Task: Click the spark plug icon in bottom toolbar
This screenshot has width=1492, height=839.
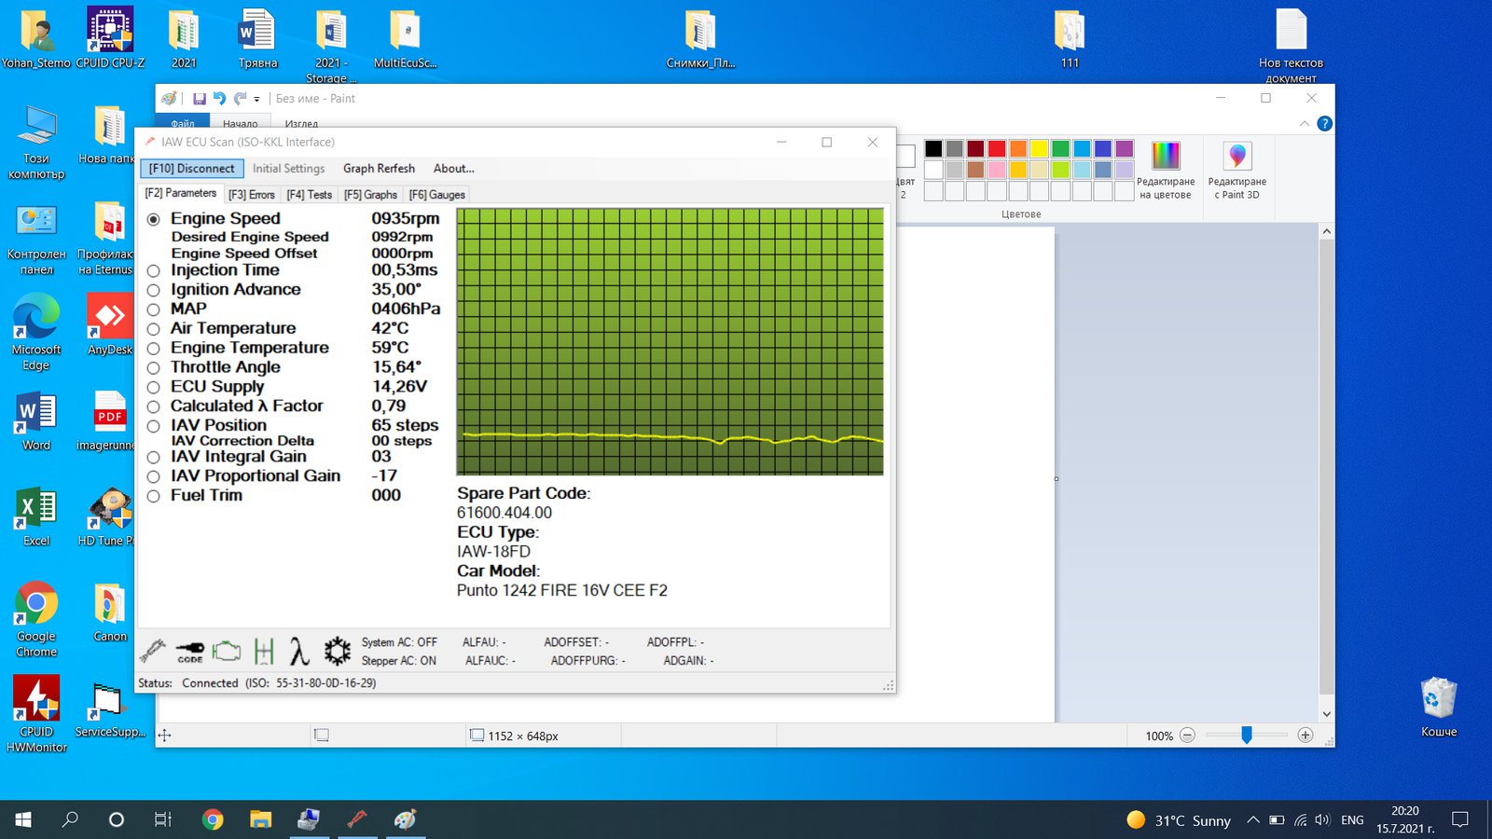Action: coord(153,650)
